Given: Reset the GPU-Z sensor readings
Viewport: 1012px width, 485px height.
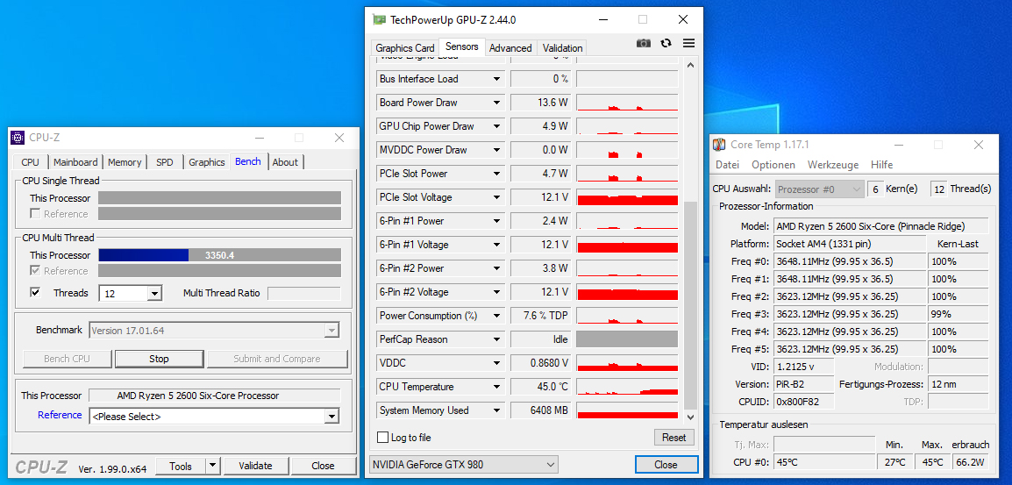Looking at the screenshot, I should click(x=673, y=438).
